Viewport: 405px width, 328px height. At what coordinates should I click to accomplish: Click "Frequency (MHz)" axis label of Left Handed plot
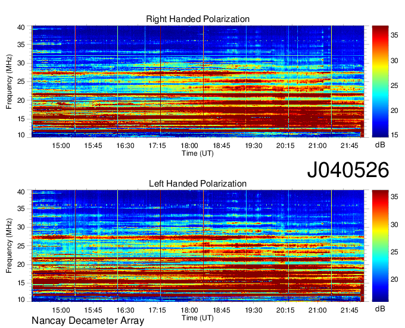9,246
